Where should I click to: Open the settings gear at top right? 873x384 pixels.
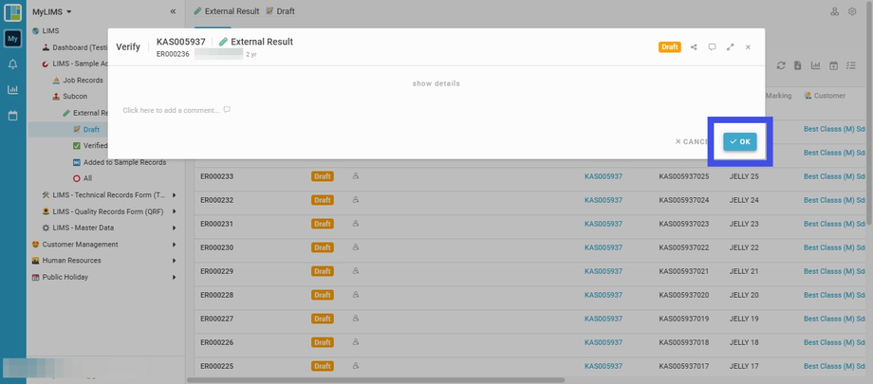click(x=852, y=11)
